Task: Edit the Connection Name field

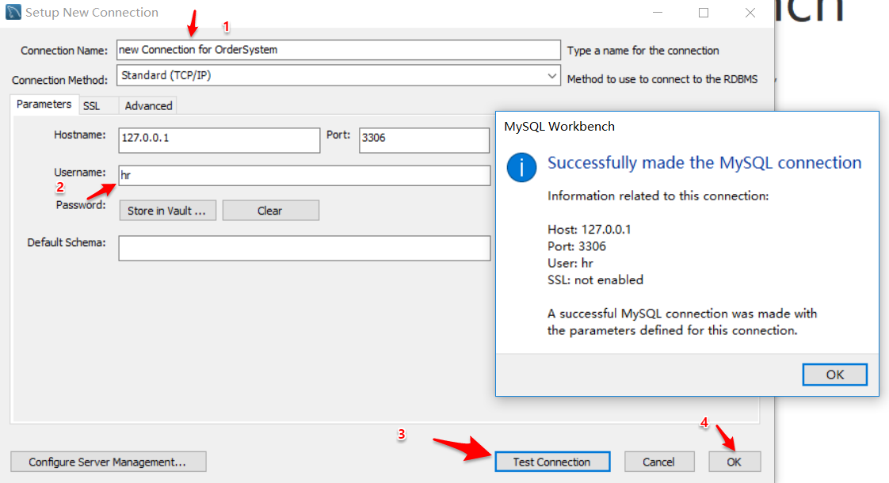Action: [338, 50]
